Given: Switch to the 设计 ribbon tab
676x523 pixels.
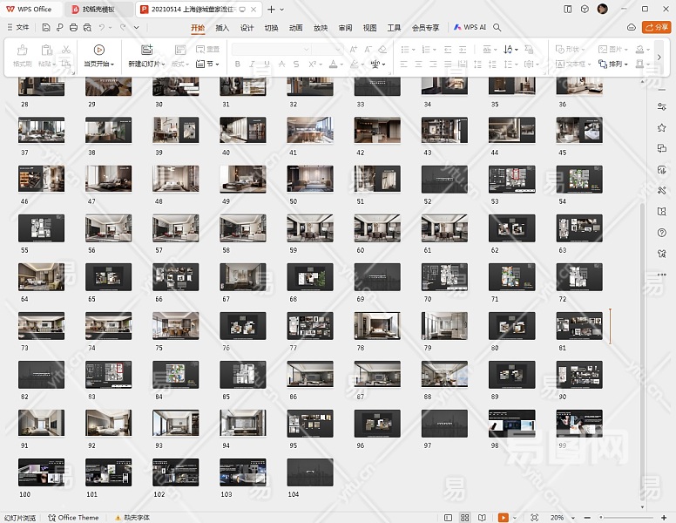Looking at the screenshot, I should [x=247, y=28].
